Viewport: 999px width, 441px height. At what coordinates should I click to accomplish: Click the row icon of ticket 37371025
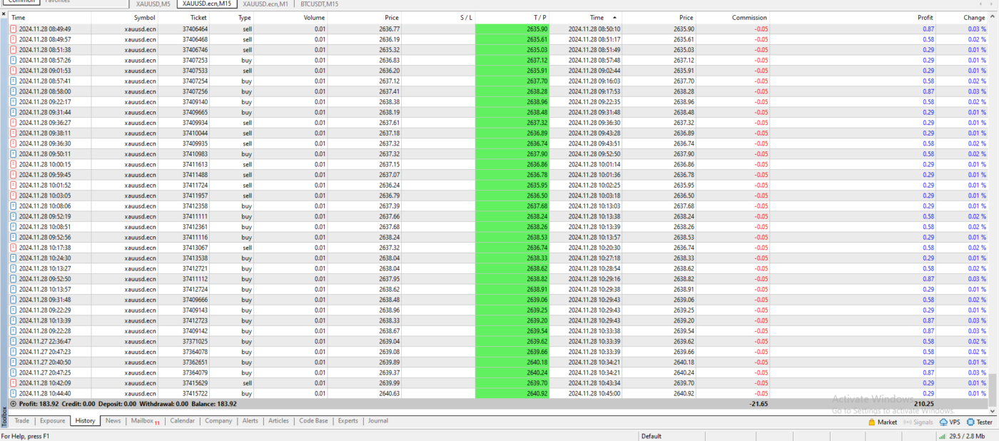13,342
